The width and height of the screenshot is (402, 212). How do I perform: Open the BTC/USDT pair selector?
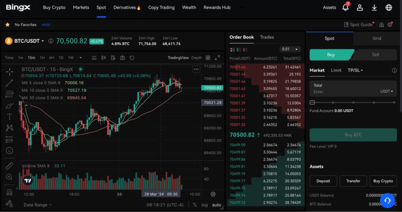tap(29, 41)
